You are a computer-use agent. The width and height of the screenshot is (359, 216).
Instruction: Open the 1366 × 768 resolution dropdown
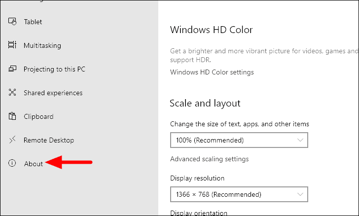point(239,194)
